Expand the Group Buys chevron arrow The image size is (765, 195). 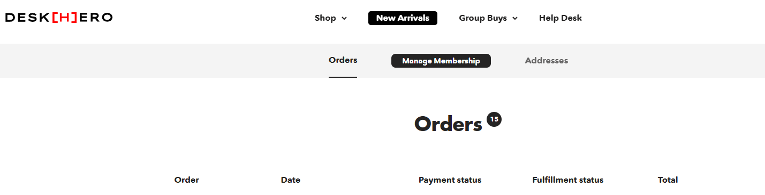click(515, 18)
